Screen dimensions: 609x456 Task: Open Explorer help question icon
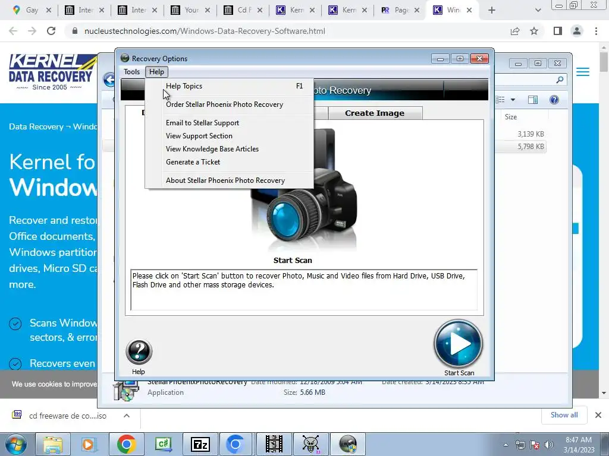(554, 100)
